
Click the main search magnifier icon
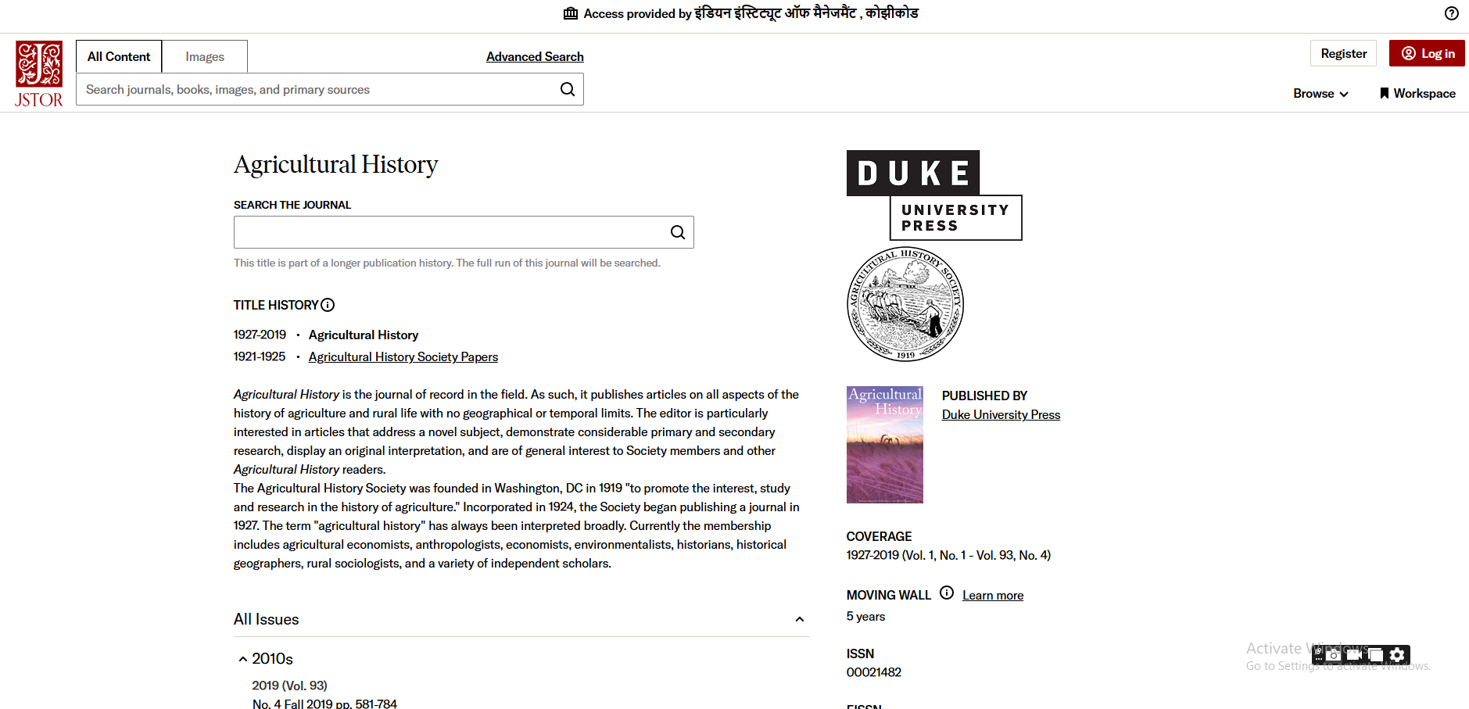[x=568, y=89]
